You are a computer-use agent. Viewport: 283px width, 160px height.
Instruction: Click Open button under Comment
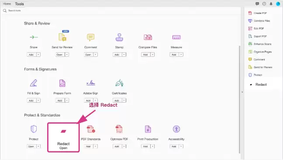tap(88, 55)
